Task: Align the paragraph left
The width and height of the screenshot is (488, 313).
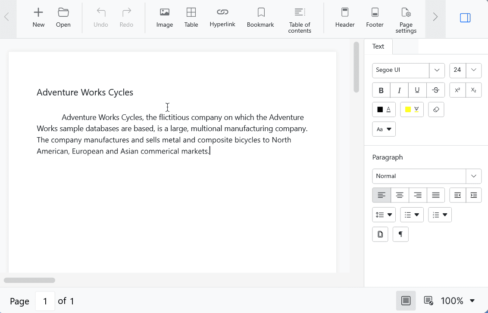Action: [382, 195]
